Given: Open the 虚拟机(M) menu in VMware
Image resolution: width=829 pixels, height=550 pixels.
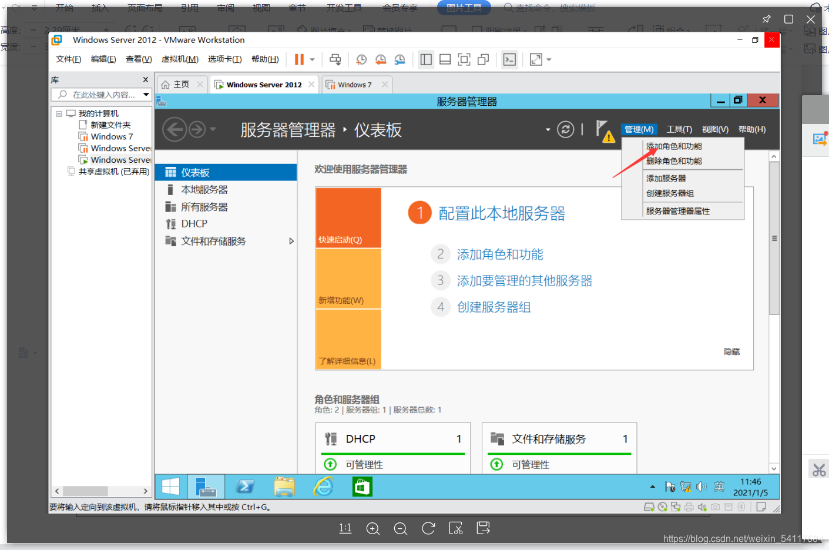Looking at the screenshot, I should pyautogui.click(x=180, y=59).
